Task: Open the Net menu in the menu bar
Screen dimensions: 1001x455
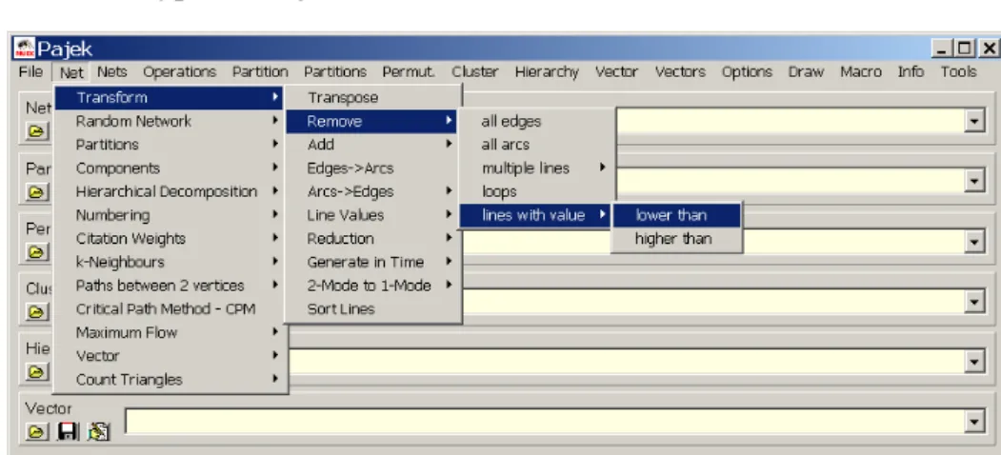Action: click(x=71, y=72)
